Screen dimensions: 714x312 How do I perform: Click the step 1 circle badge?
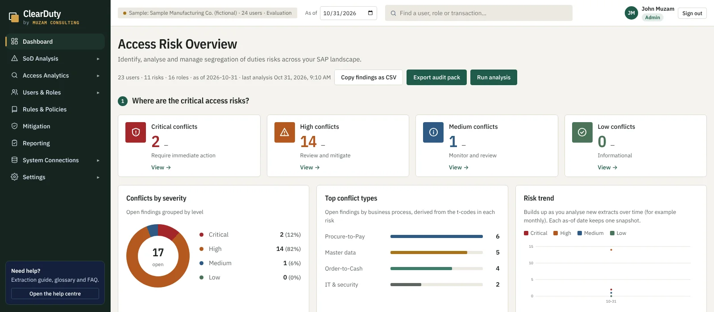click(123, 101)
